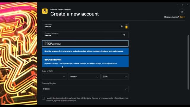Select the last GTAPlayer007 number suggestion

(110, 63)
